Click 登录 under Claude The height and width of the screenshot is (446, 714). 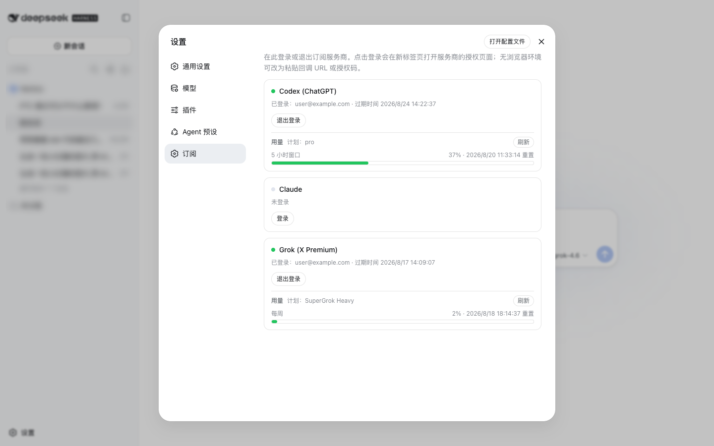tap(283, 219)
